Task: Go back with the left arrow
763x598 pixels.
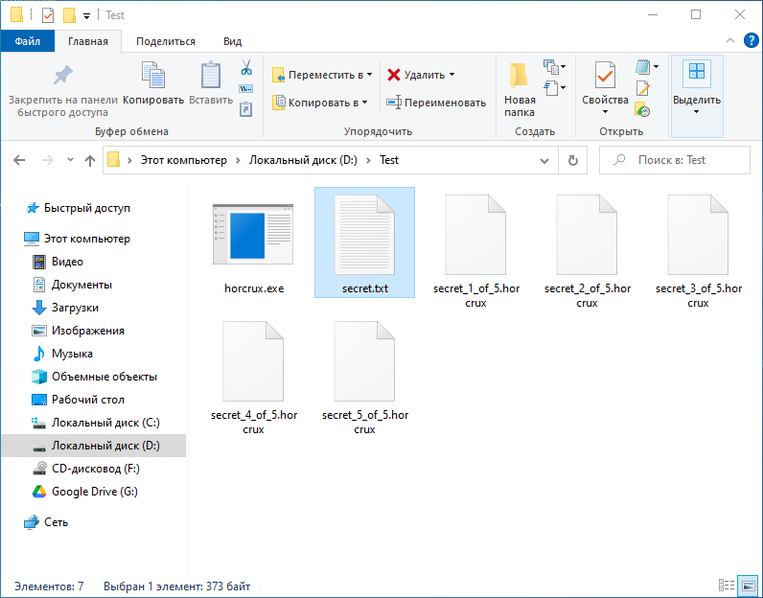Action: (x=19, y=160)
